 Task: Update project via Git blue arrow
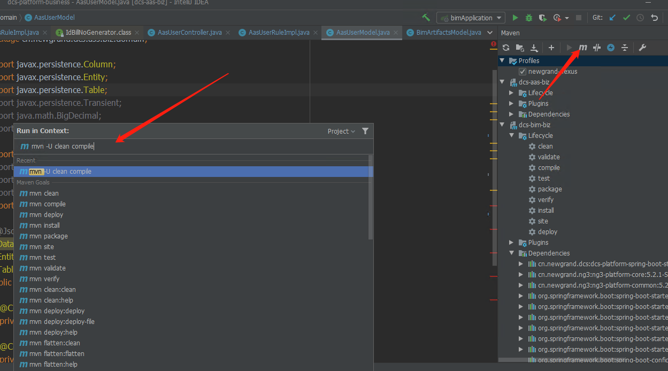pos(613,18)
